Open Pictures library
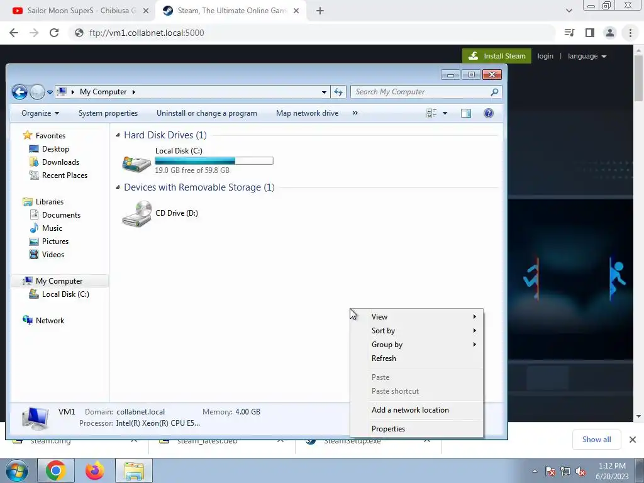 coord(49,241)
